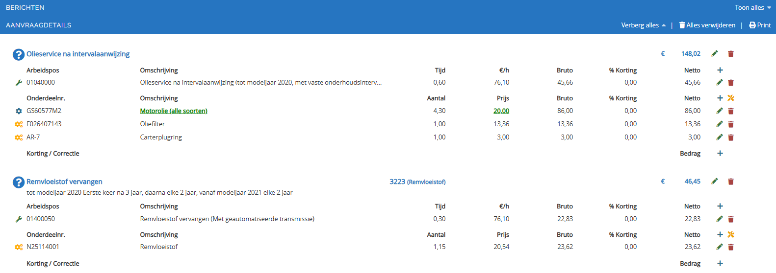Click the gear icon beside GS60577M2

[19, 111]
